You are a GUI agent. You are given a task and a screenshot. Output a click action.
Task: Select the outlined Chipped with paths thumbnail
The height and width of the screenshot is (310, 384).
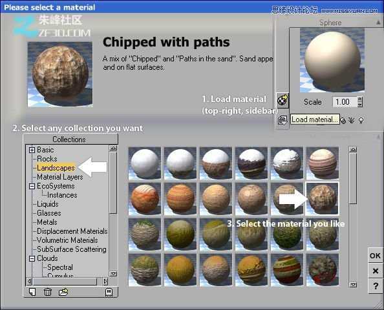(x=323, y=199)
